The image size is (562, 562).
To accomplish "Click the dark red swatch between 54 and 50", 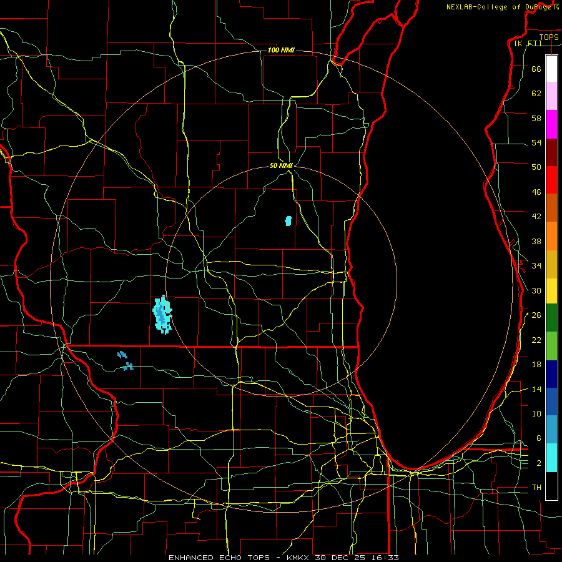I will point(551,152).
